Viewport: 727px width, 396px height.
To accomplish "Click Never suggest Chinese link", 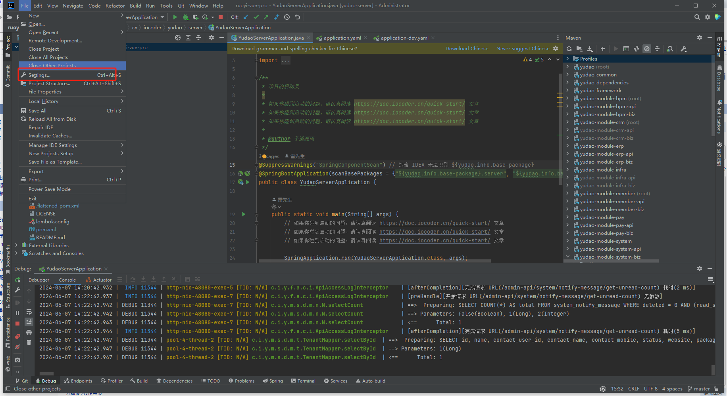I will (523, 48).
